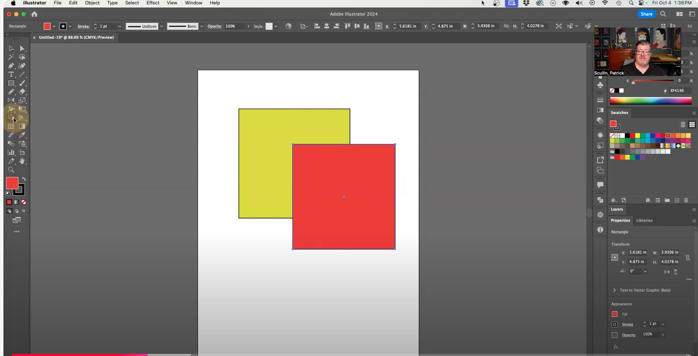The image size is (698, 356).
Task: Switch swatches panel to list view
Action: coord(683,124)
